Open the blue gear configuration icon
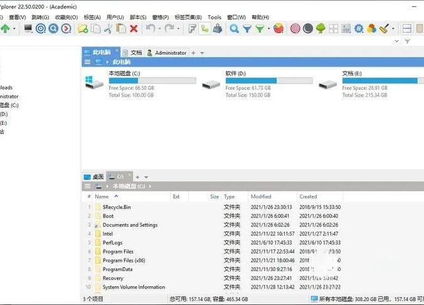The height and width of the screenshot is (305, 424). [x=359, y=28]
